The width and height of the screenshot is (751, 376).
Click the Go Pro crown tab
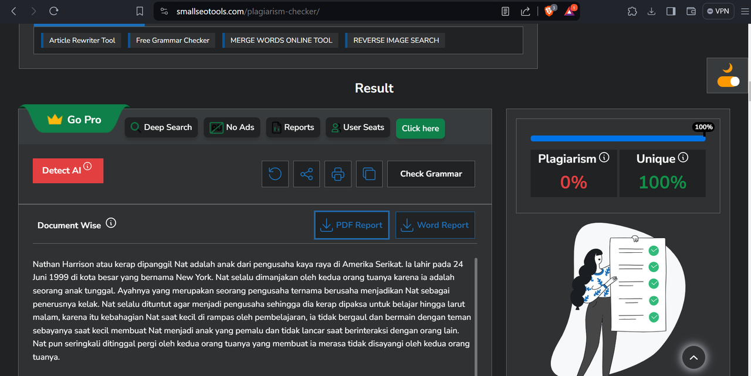[75, 119]
